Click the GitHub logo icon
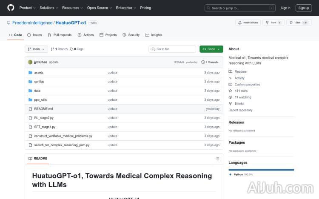319x199 pixels. (x=11, y=8)
